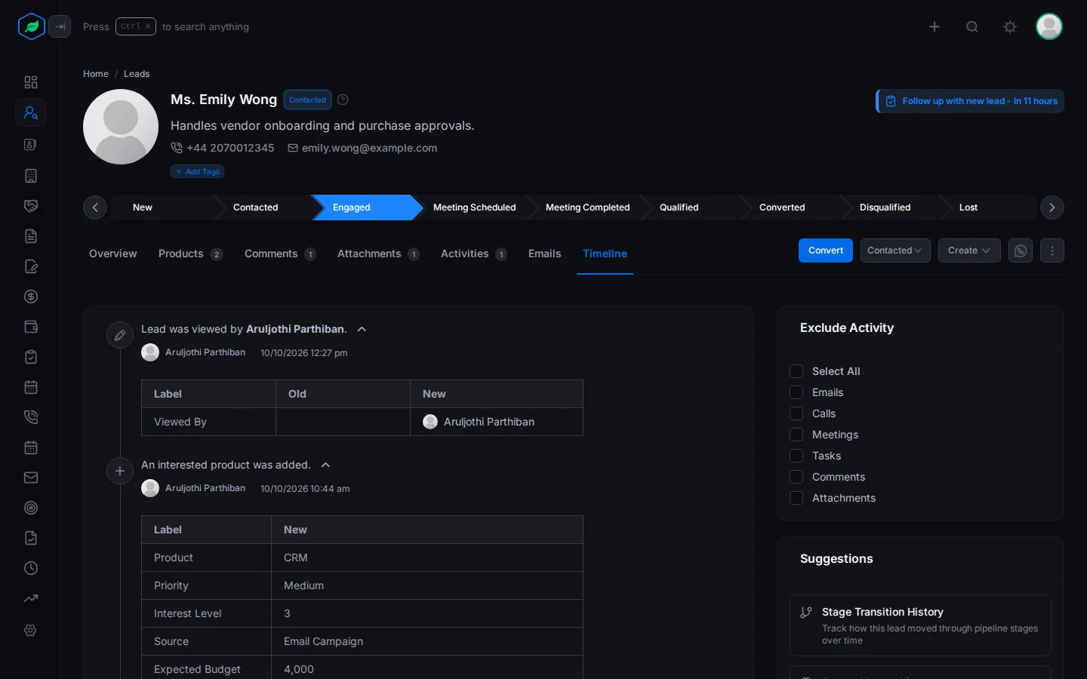
Task: Enable the Emails exclude checkbox
Action: (x=796, y=392)
